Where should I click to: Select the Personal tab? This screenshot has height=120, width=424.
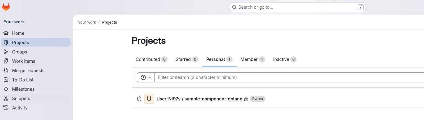pos(219,59)
